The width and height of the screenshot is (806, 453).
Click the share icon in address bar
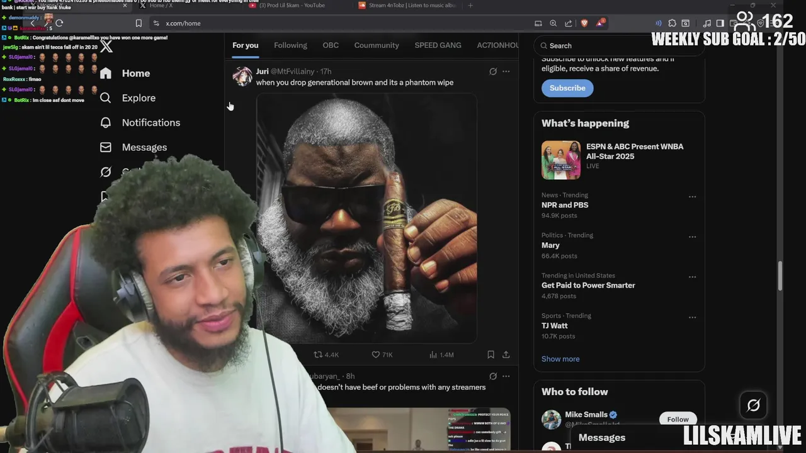[x=569, y=23]
